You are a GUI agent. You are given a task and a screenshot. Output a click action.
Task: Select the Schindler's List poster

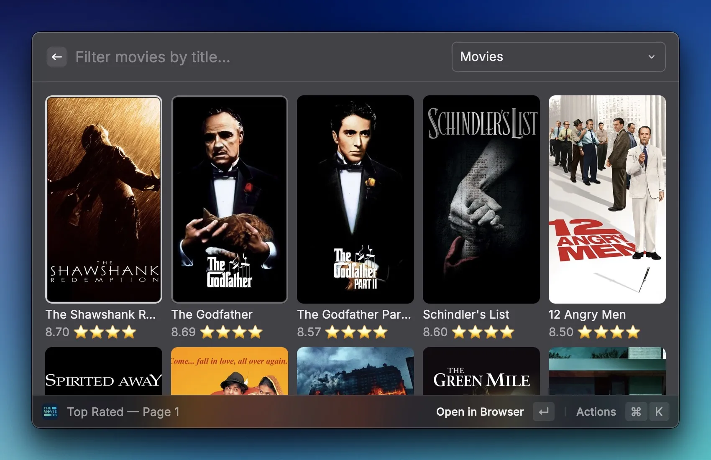(x=481, y=199)
